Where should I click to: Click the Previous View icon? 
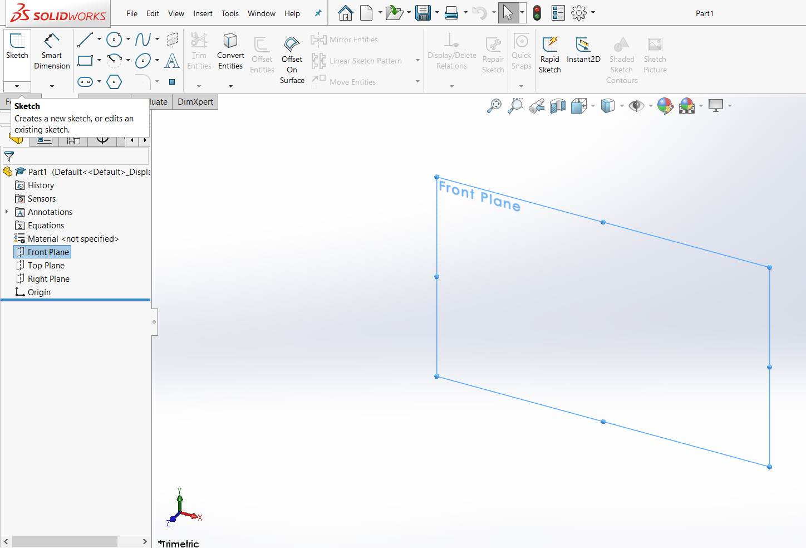click(537, 105)
